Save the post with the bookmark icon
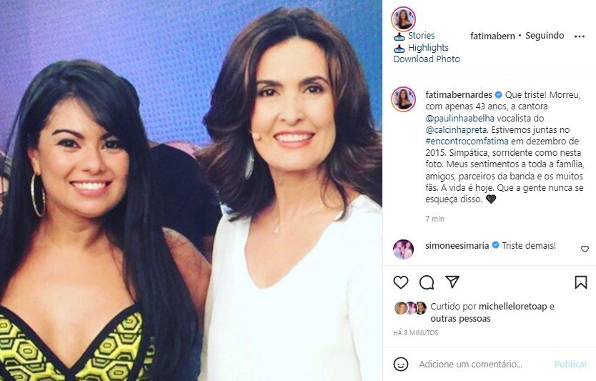The width and height of the screenshot is (596, 381). pos(581,282)
